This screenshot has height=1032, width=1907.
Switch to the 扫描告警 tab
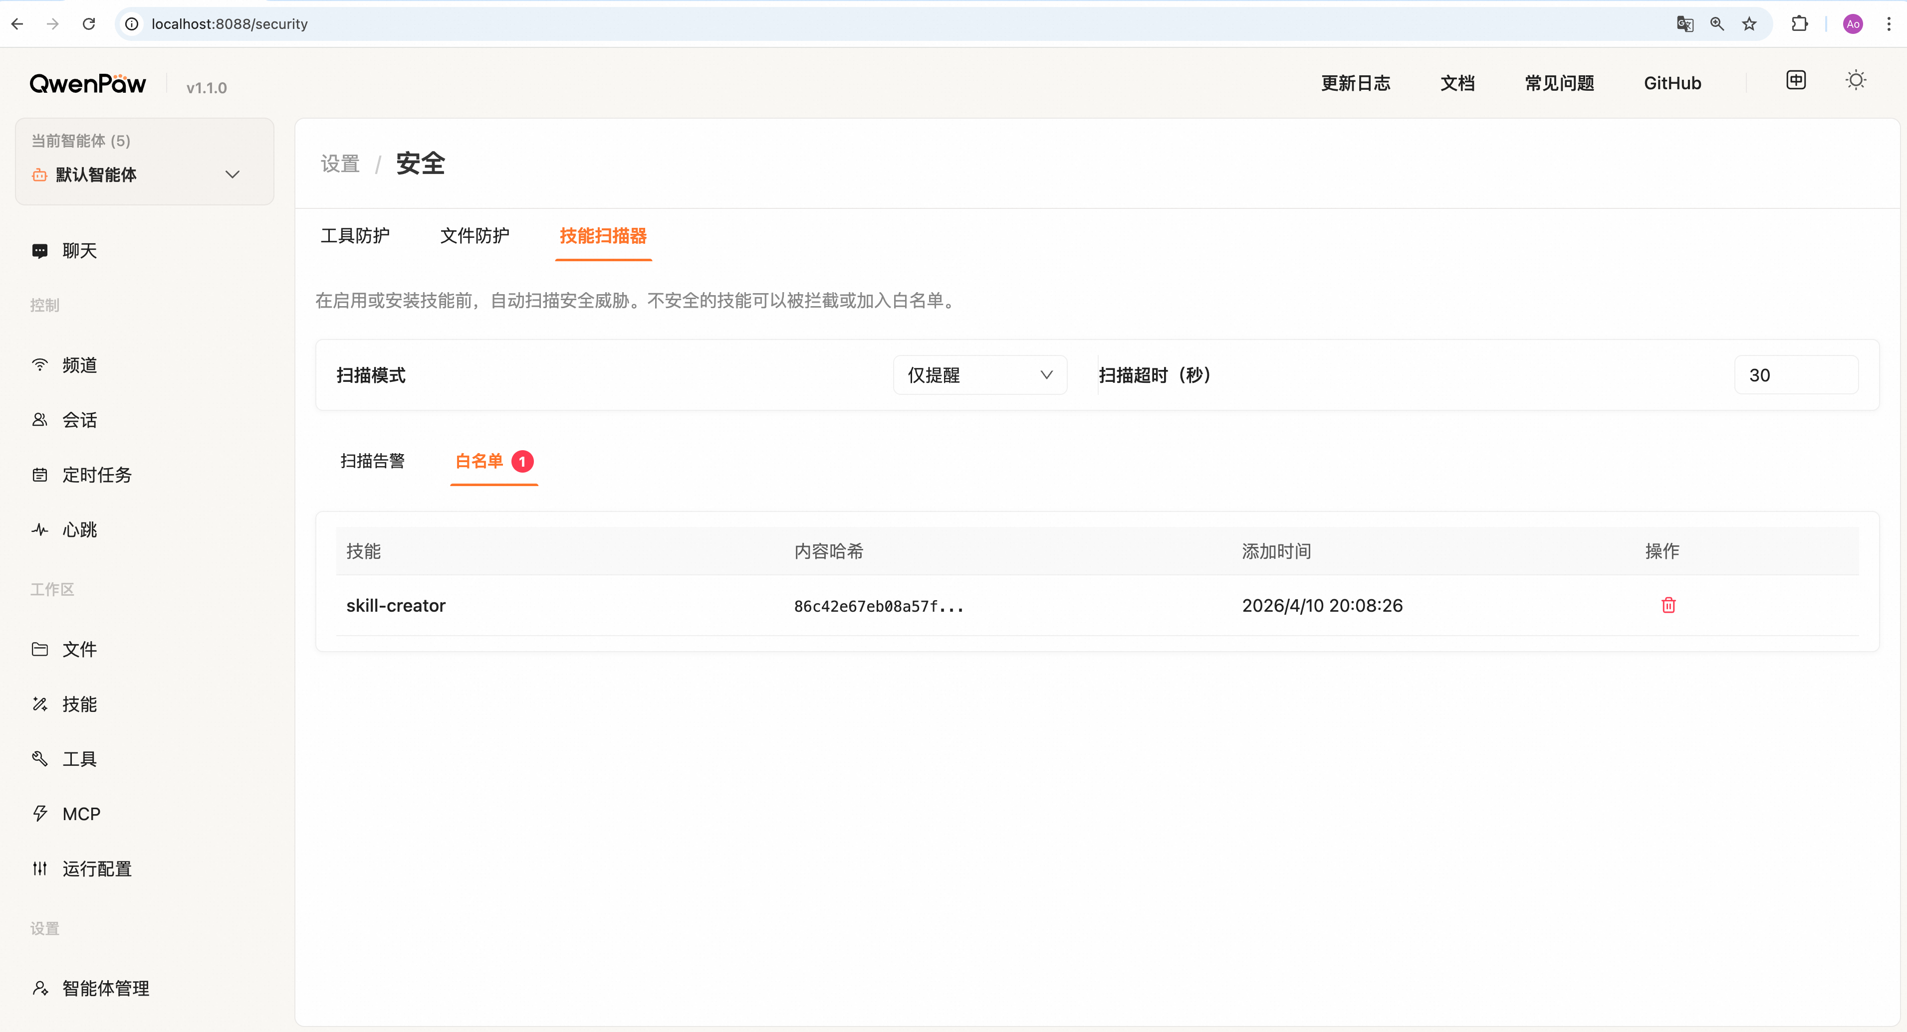pos(372,462)
